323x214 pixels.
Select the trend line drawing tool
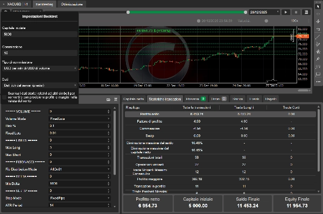click(318, 37)
